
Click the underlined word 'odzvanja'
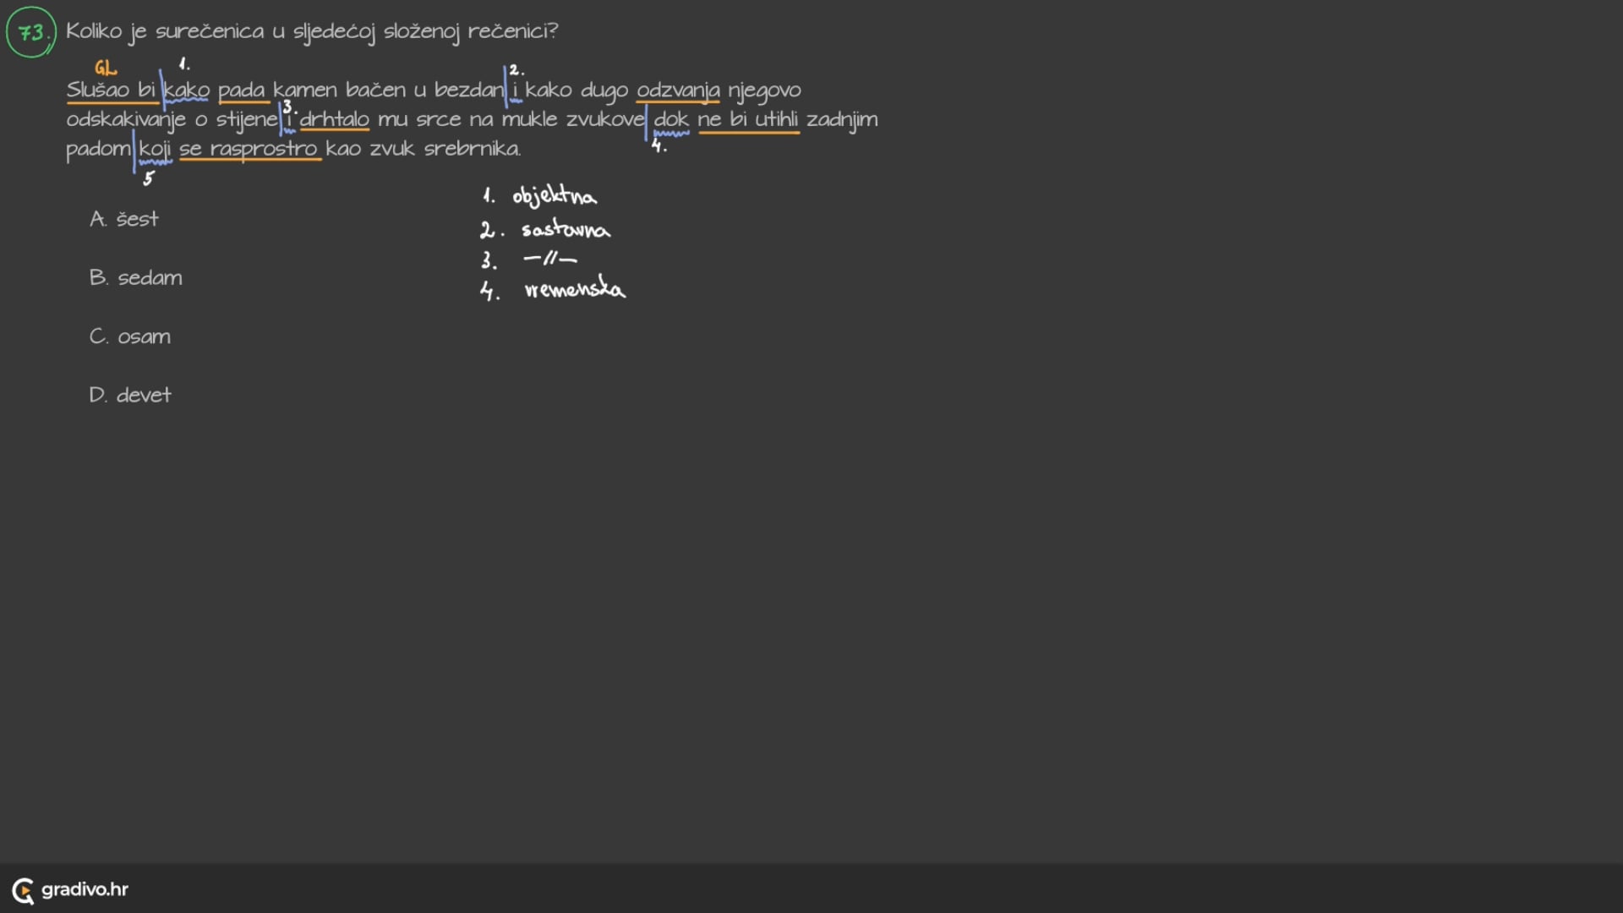click(x=678, y=90)
